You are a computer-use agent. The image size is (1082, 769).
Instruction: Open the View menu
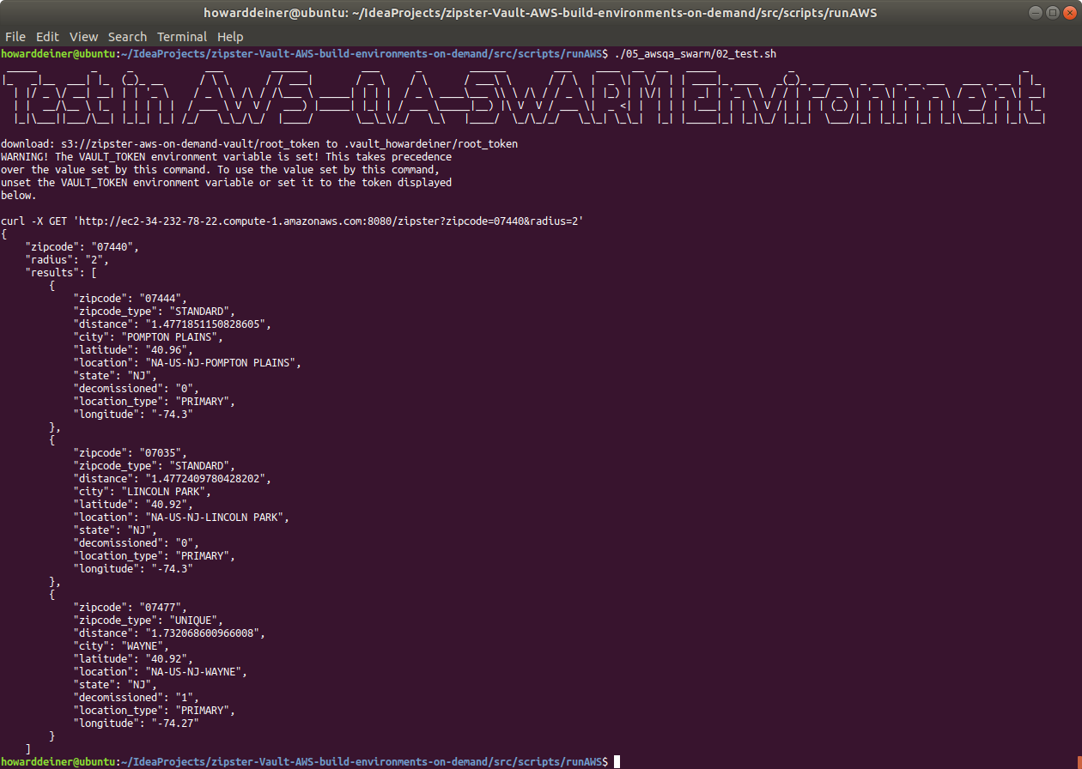pyautogui.click(x=83, y=37)
